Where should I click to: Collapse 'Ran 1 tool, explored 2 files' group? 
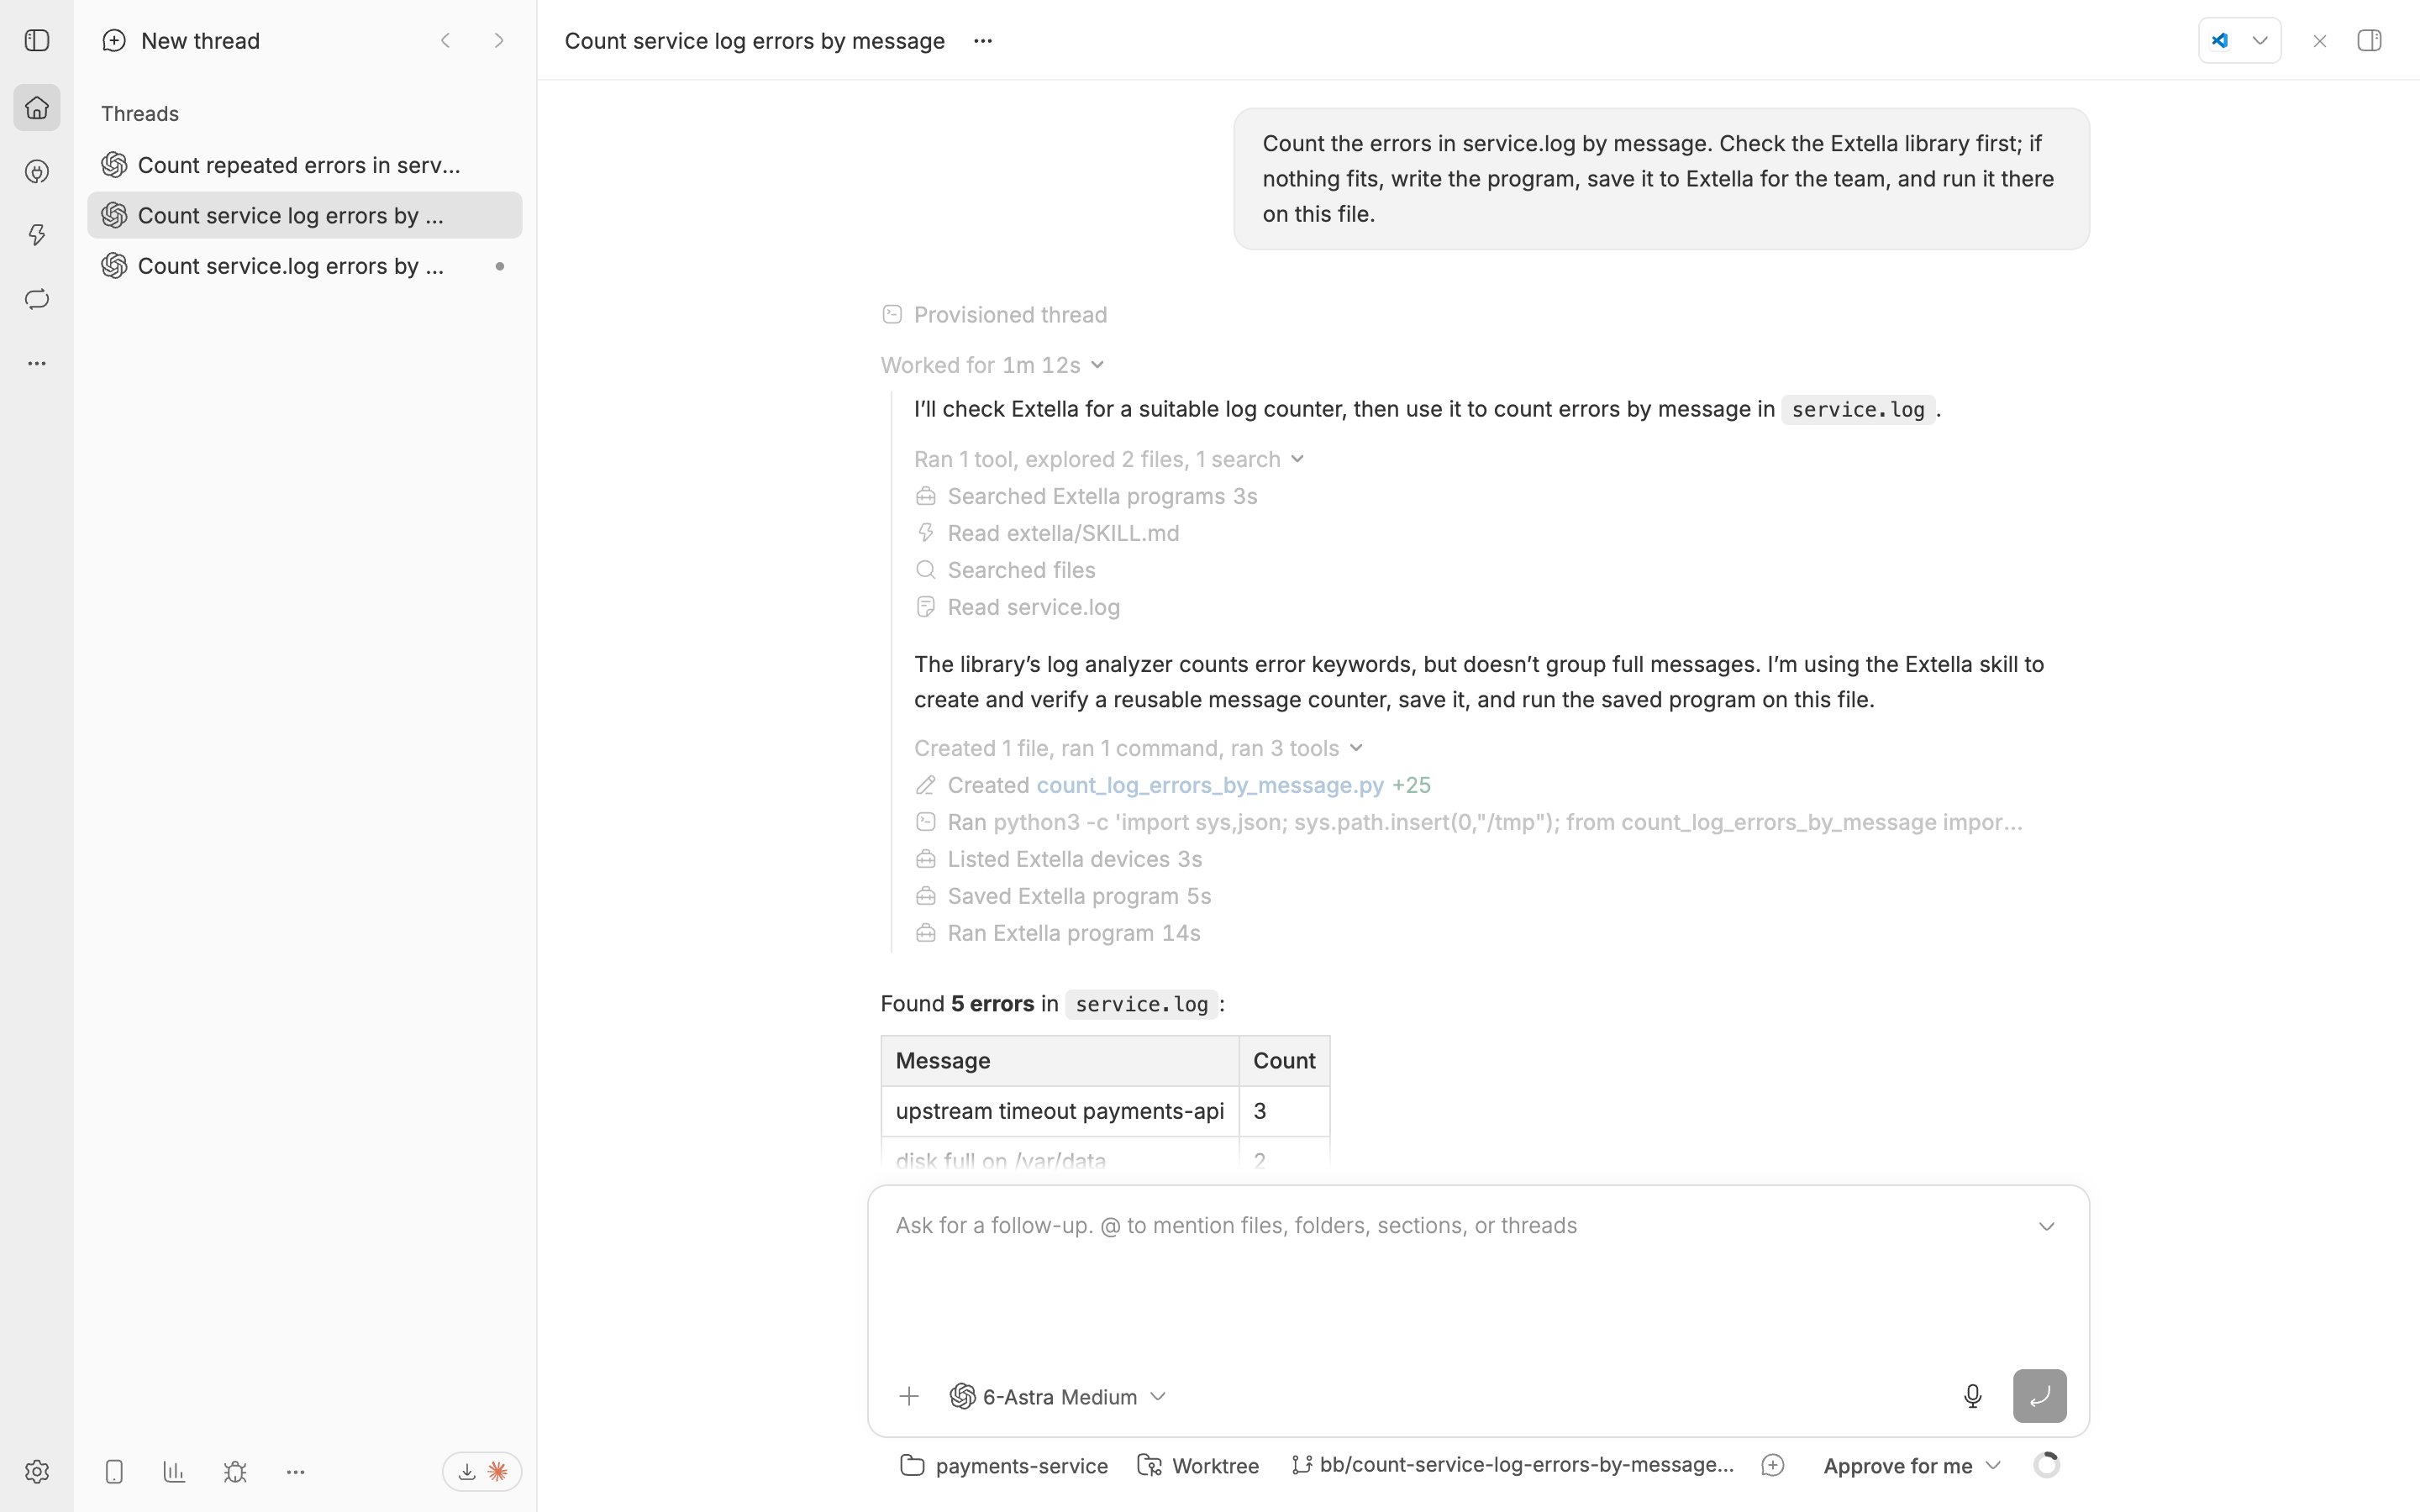(x=1109, y=459)
